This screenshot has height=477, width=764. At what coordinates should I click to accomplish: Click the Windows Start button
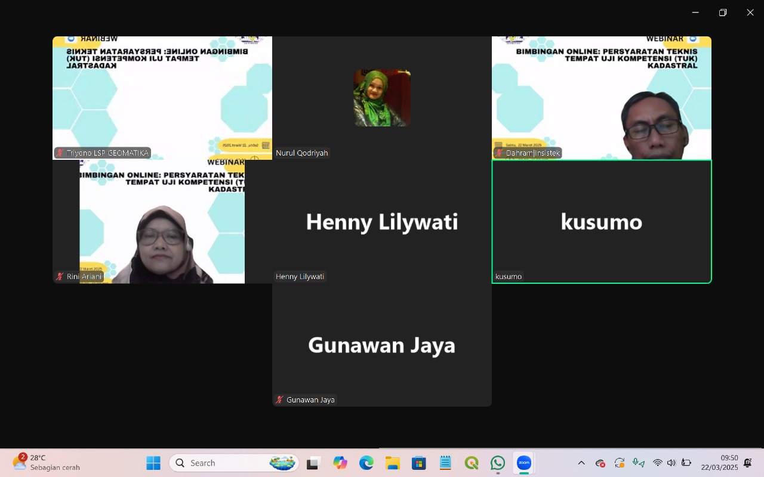pos(153,463)
